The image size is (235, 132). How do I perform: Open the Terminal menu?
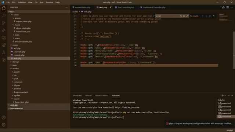click(49, 3)
